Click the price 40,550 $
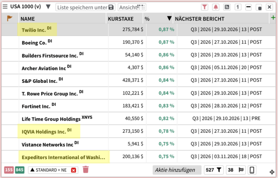Screen dimensions: 278x178 click(x=134, y=118)
